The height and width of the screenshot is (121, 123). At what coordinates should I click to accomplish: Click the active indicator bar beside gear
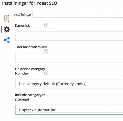[x=2, y=29]
